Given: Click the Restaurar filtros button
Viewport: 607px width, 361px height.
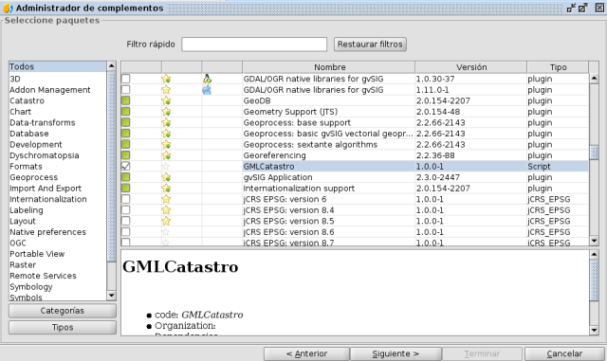Looking at the screenshot, I should [x=370, y=45].
